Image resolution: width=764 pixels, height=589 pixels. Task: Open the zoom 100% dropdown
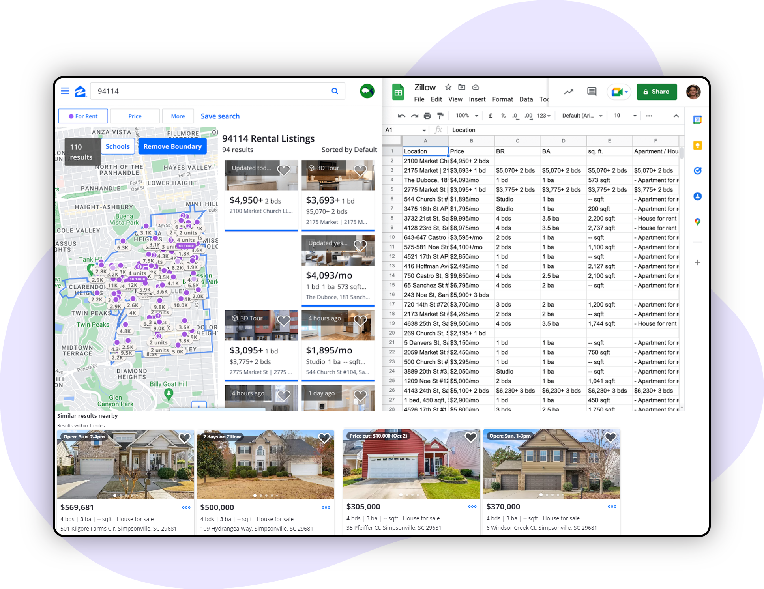point(466,116)
